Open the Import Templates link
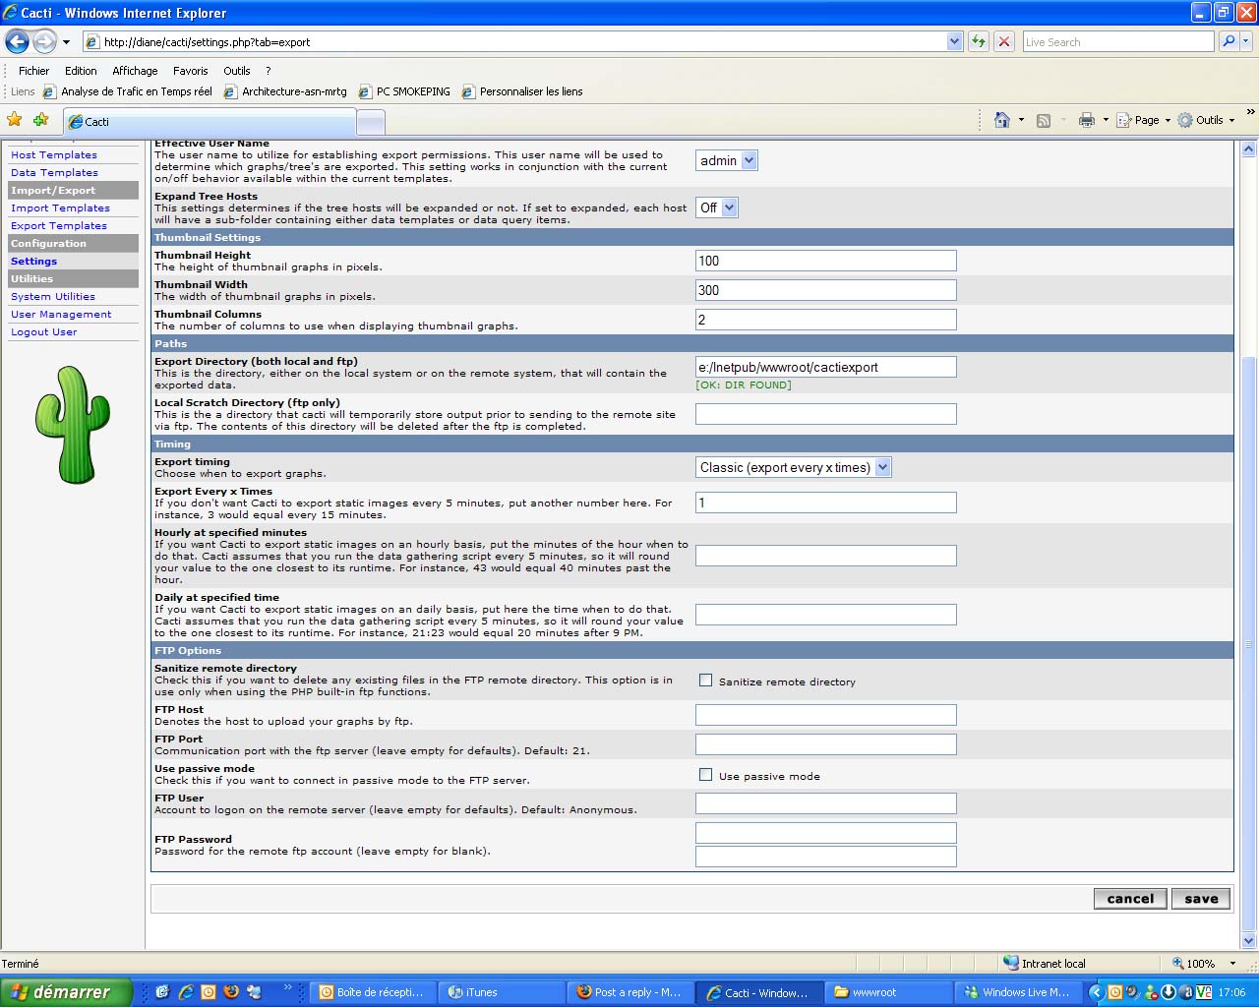This screenshot has width=1259, height=1007. pyautogui.click(x=60, y=207)
